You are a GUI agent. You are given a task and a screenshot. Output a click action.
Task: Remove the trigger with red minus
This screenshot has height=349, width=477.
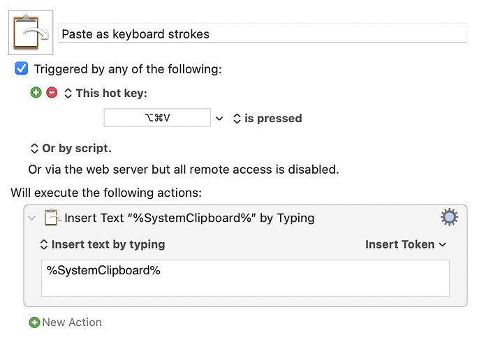coord(52,93)
